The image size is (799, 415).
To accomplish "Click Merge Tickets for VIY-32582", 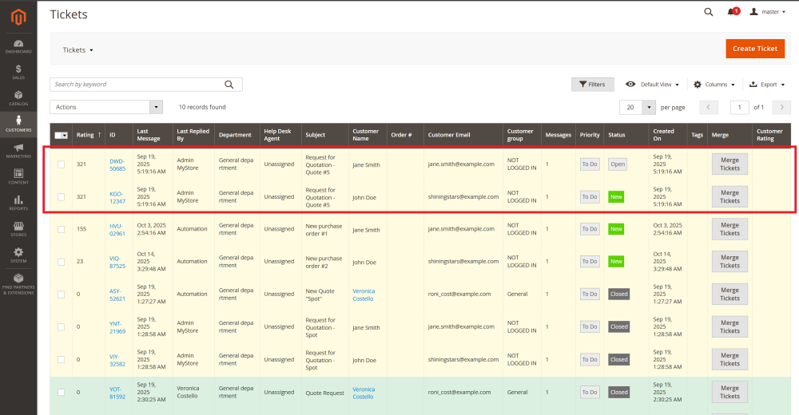I will 729,359.
